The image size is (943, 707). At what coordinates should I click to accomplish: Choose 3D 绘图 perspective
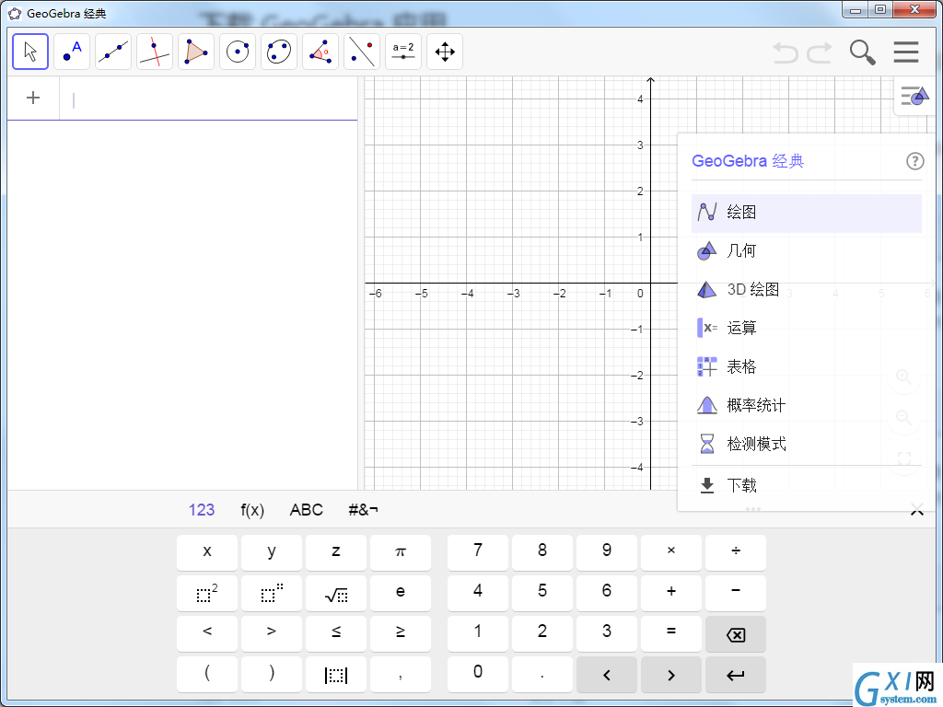point(807,290)
